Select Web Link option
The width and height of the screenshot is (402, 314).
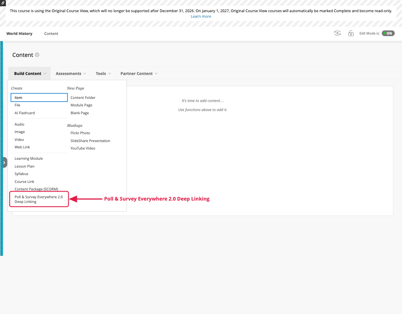point(22,147)
